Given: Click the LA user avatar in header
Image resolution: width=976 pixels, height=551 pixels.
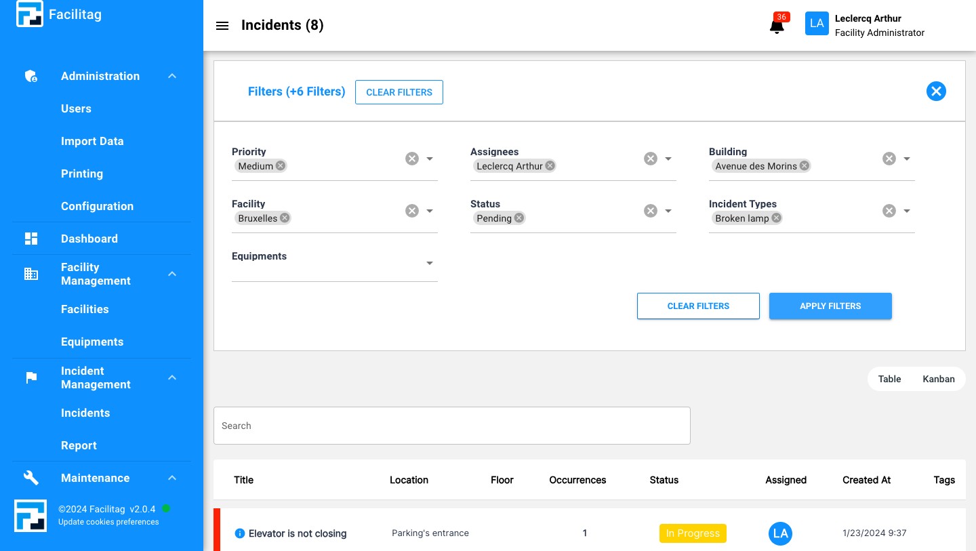Looking at the screenshot, I should coord(817,24).
